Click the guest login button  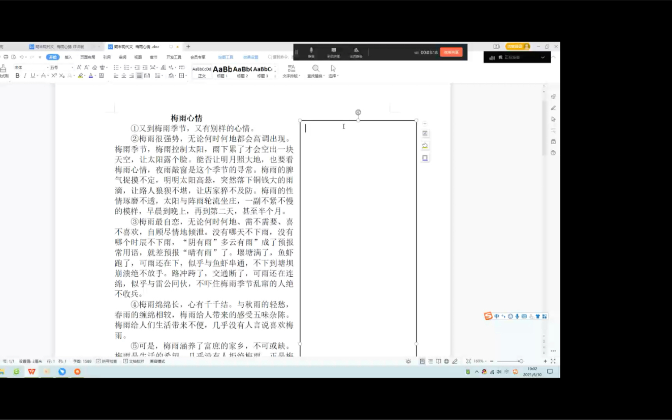tap(517, 46)
